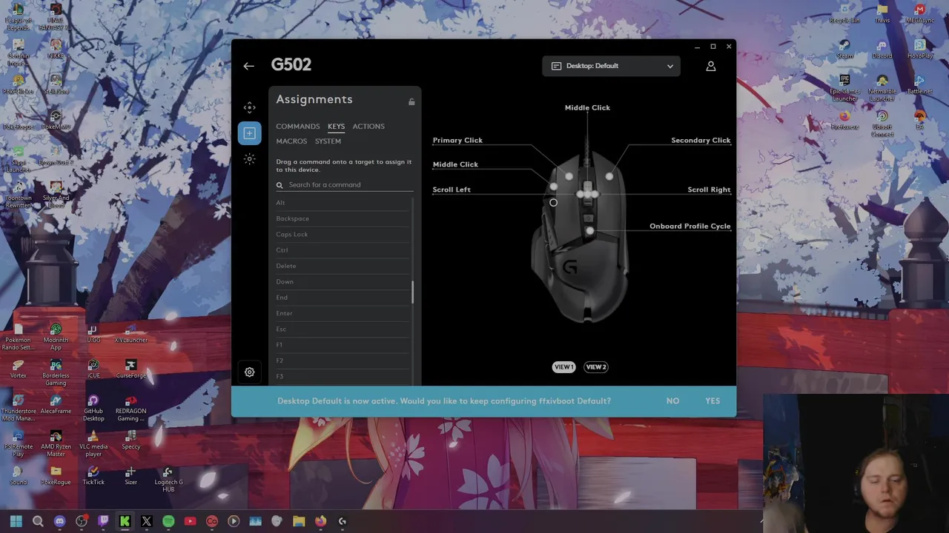
Task: Open GitHub Desktop shortcut
Action: (93, 408)
